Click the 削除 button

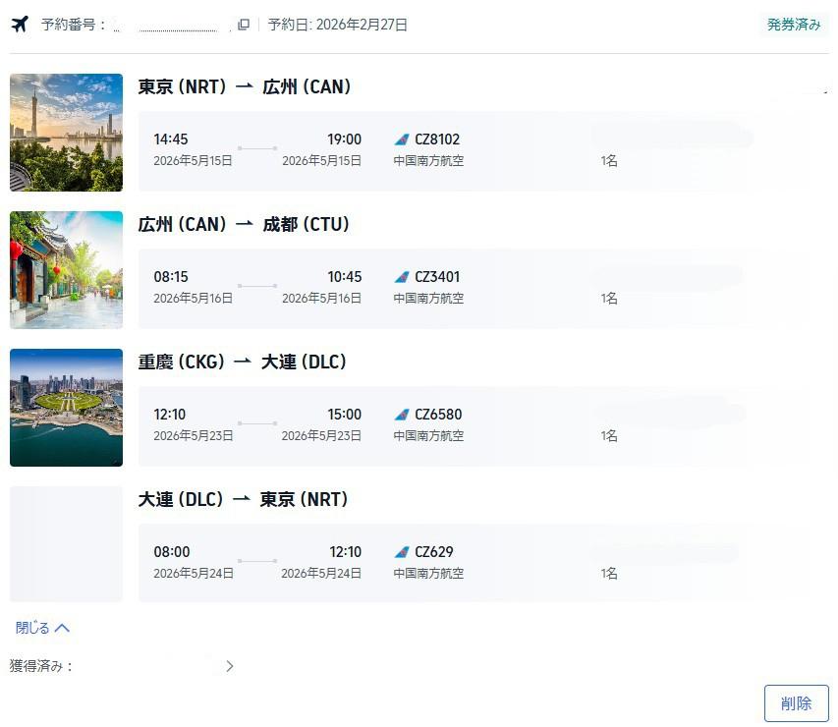tap(797, 703)
